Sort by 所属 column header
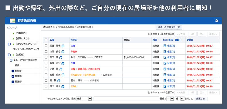227x109 pixels. (x=155, y=40)
